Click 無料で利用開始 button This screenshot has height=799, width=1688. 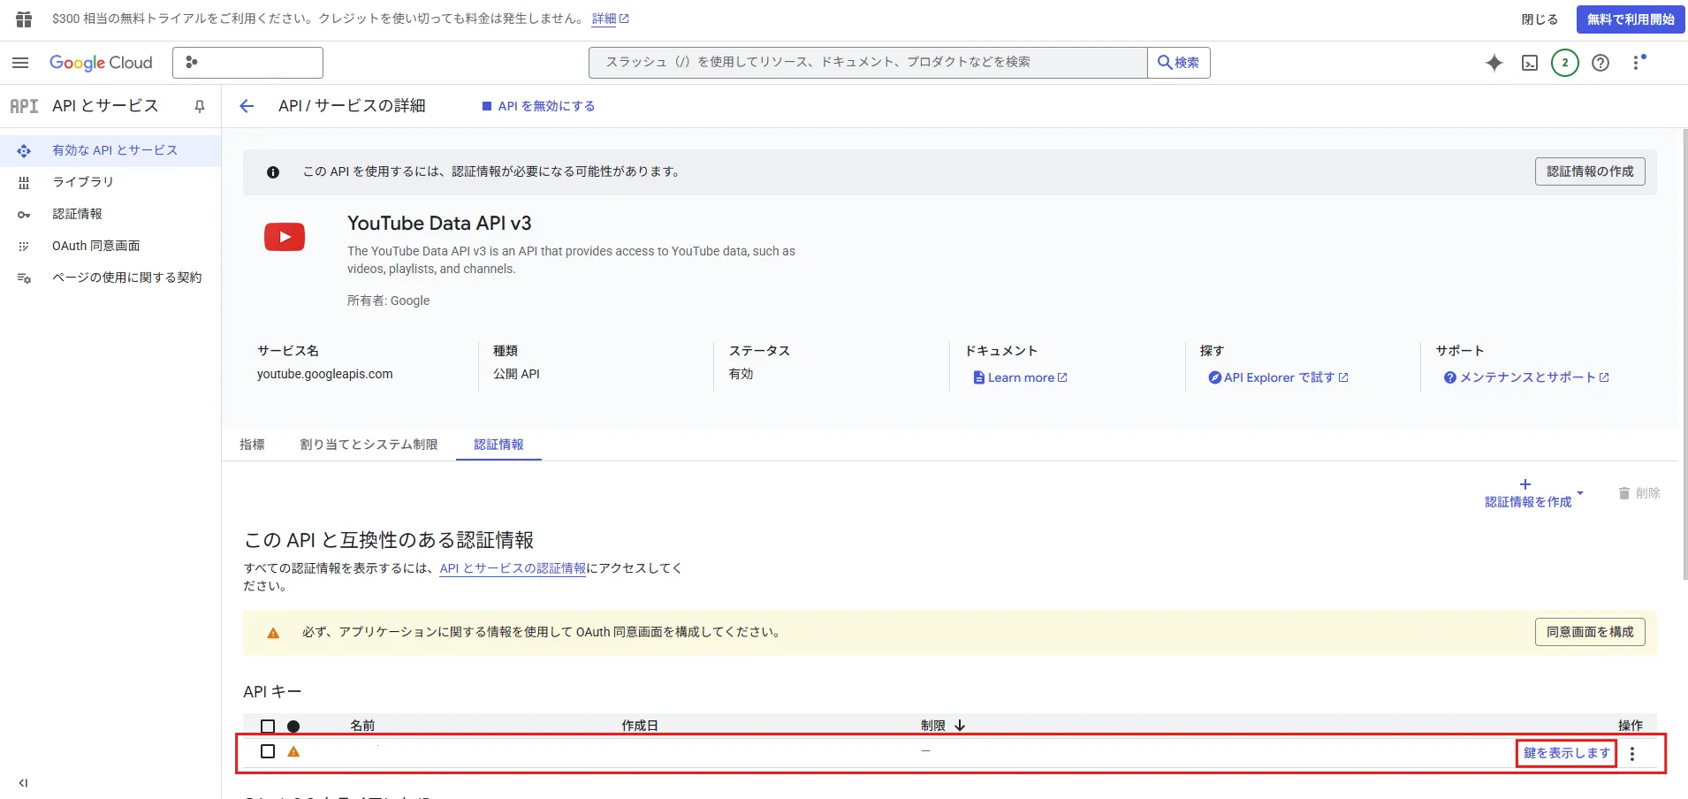coord(1631,19)
